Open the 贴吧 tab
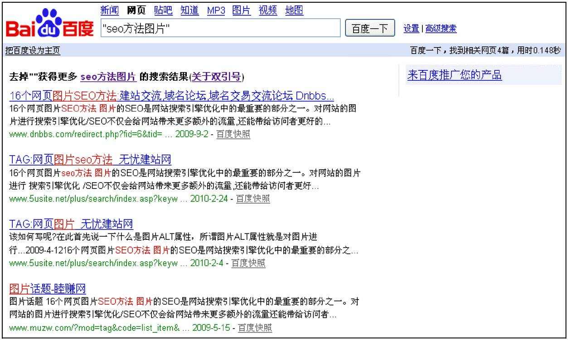Screen dimensions: 568x340 pos(163,10)
